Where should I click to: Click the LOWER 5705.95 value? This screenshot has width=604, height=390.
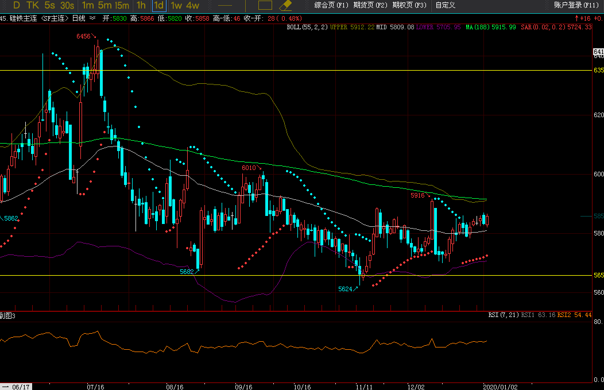tap(439, 27)
